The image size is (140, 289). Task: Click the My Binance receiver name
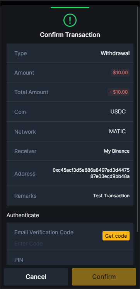pyautogui.click(x=117, y=151)
